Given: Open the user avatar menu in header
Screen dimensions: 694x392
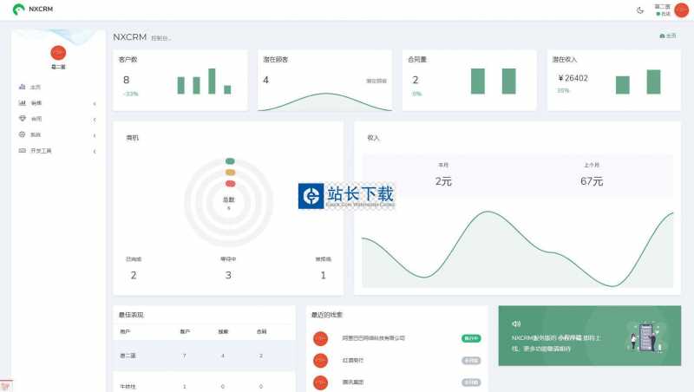Looking at the screenshot, I should pyautogui.click(x=681, y=10).
